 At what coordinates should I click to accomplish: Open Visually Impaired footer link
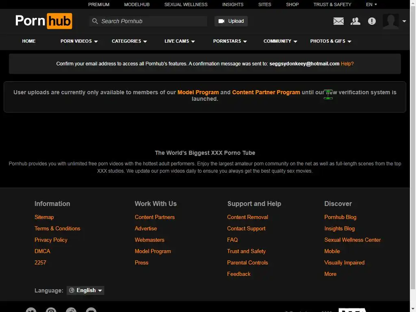(x=344, y=263)
